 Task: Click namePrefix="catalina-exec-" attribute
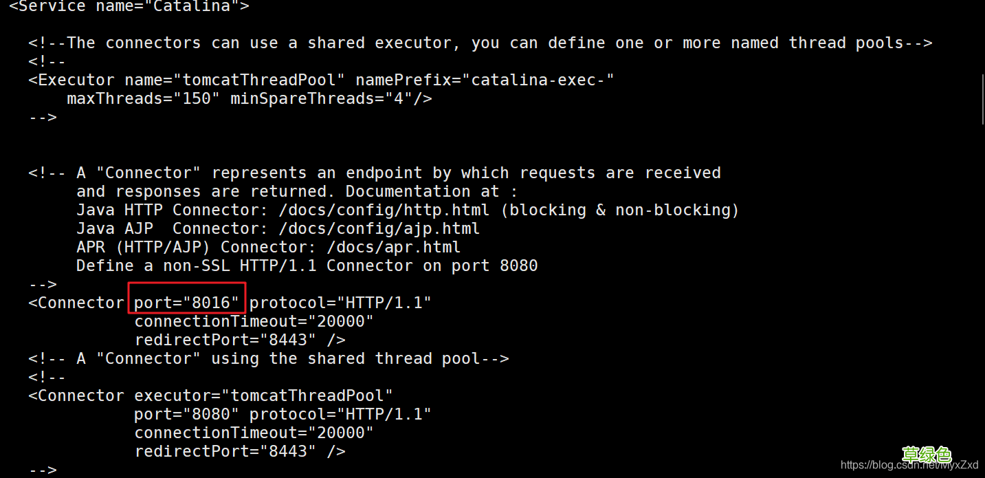485,80
